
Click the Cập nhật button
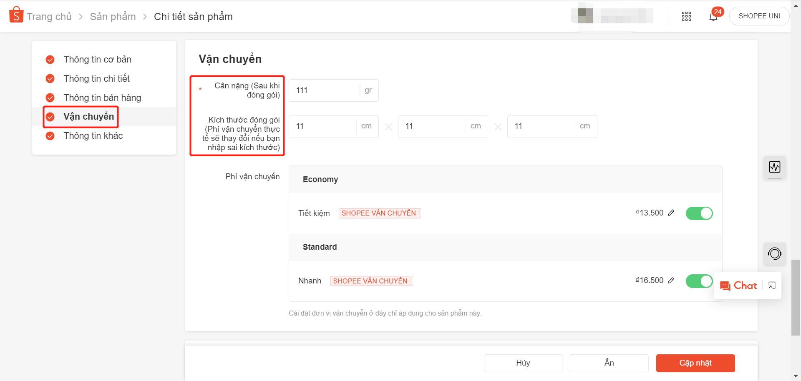[695, 363]
